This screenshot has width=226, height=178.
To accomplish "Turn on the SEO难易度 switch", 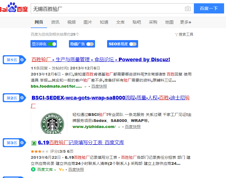I will 133,44.
